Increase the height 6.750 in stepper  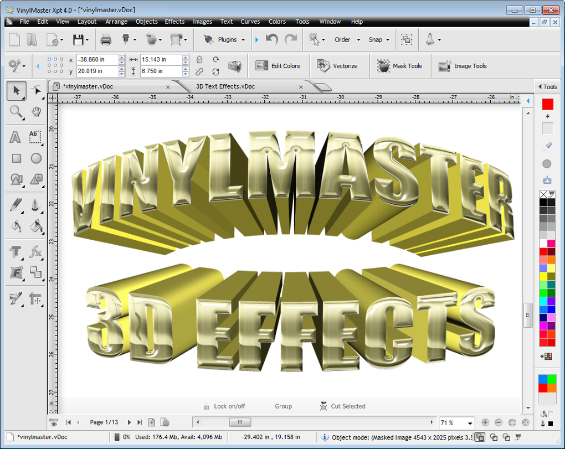[185, 69]
